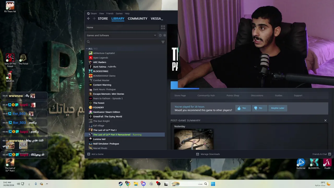This screenshot has height=188, width=334.
Task: Open the Windows Start button
Action: click(213, 184)
